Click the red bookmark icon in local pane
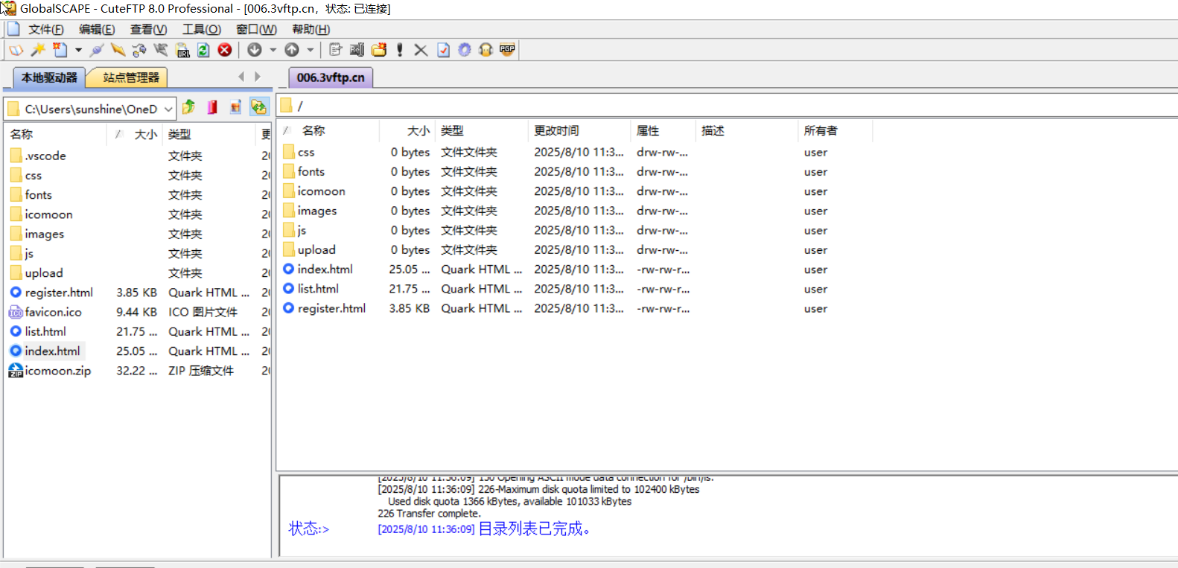 tap(212, 107)
